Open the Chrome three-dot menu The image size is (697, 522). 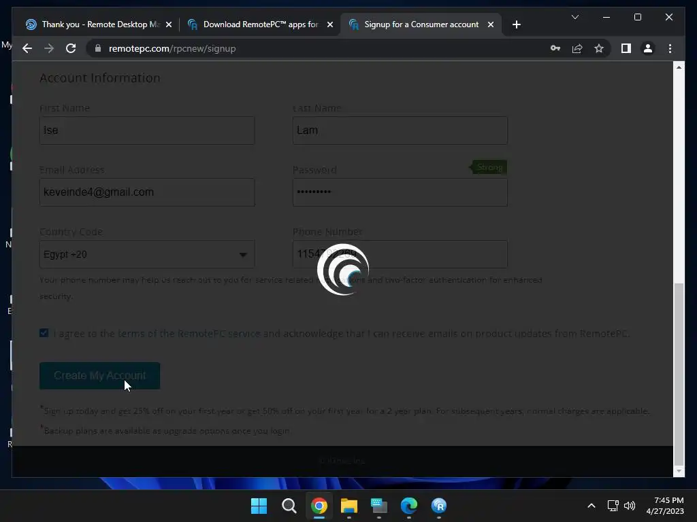point(670,48)
